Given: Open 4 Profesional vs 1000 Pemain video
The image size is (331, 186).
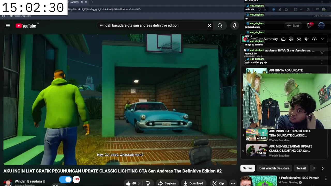Looking at the screenshot, I should point(299,178).
